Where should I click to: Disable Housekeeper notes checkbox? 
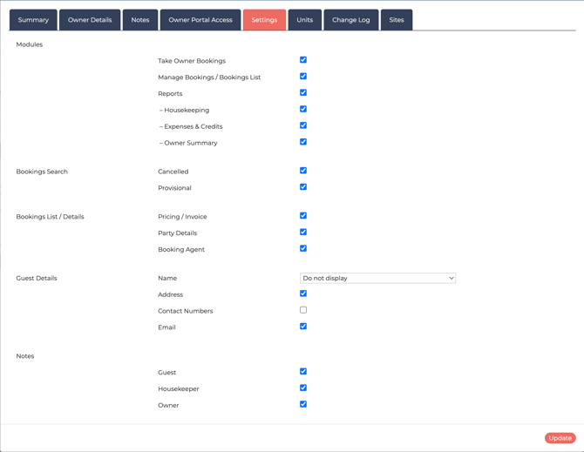tap(303, 388)
